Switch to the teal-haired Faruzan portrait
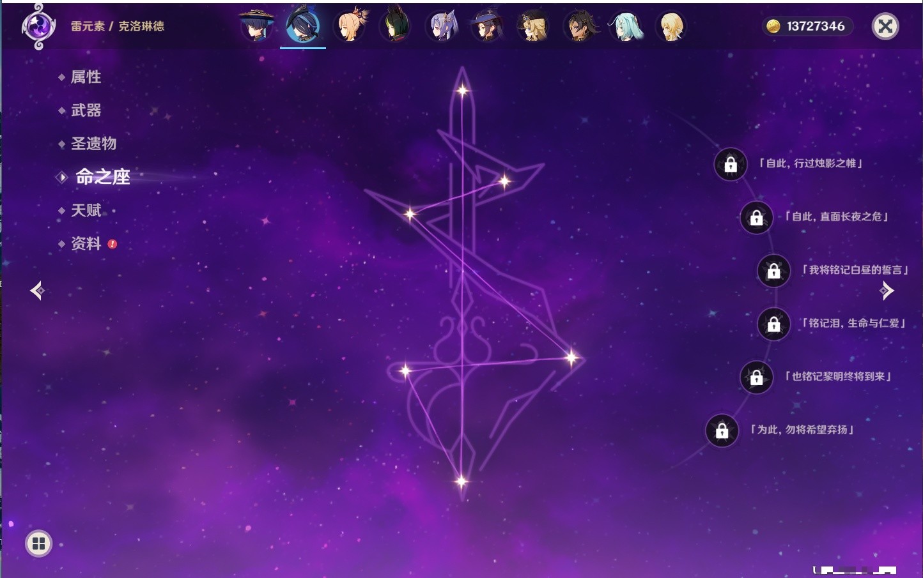Image resolution: width=923 pixels, height=578 pixels. coord(626,26)
